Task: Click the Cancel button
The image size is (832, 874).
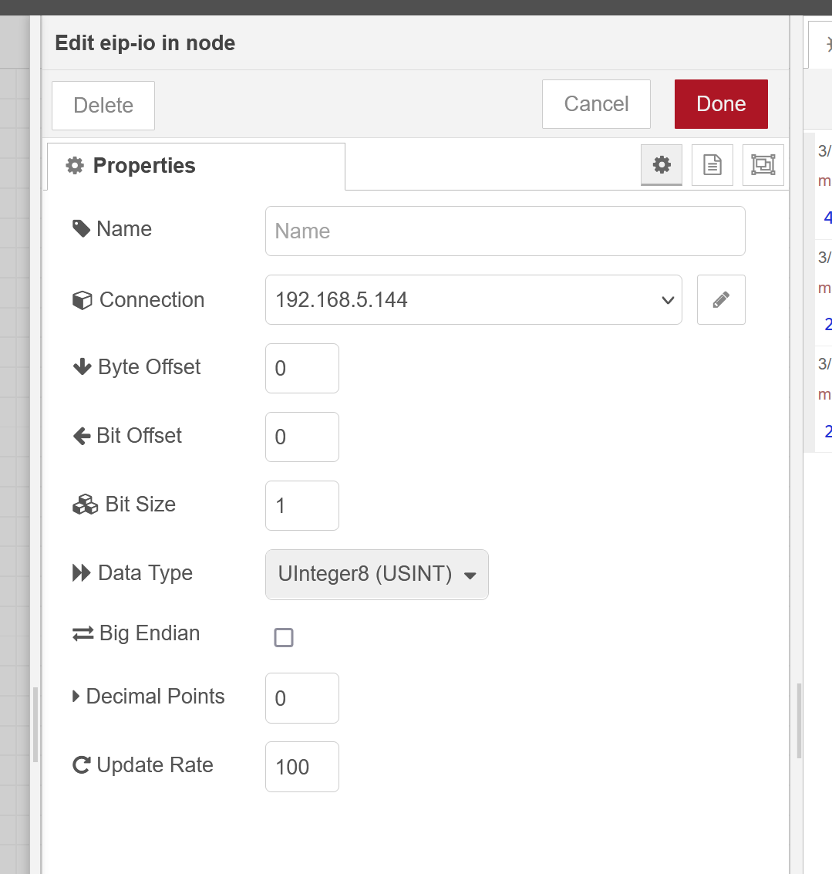Action: (x=596, y=104)
